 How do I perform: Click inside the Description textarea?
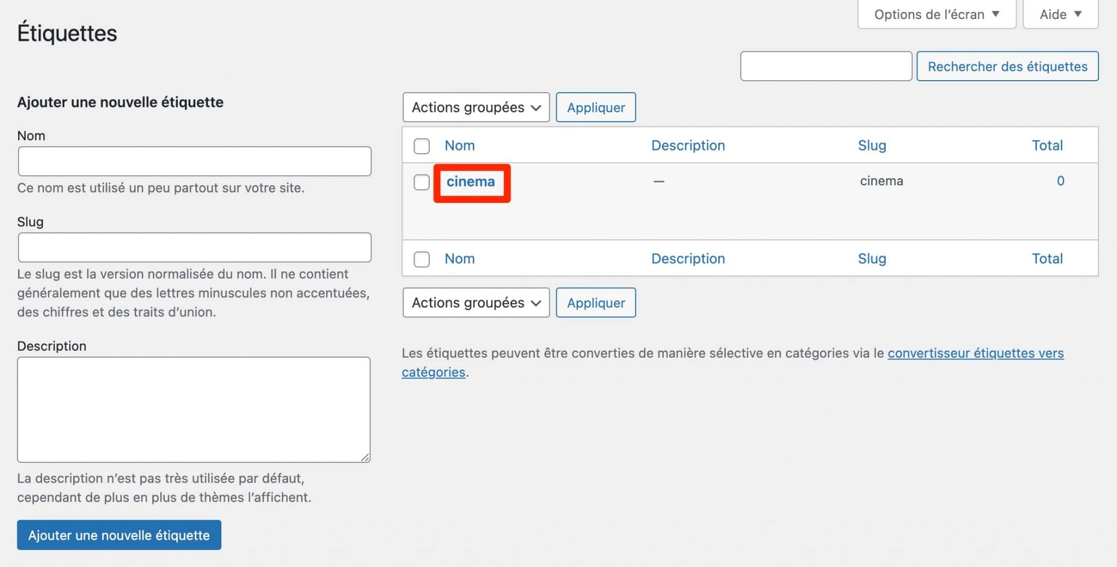(x=194, y=409)
